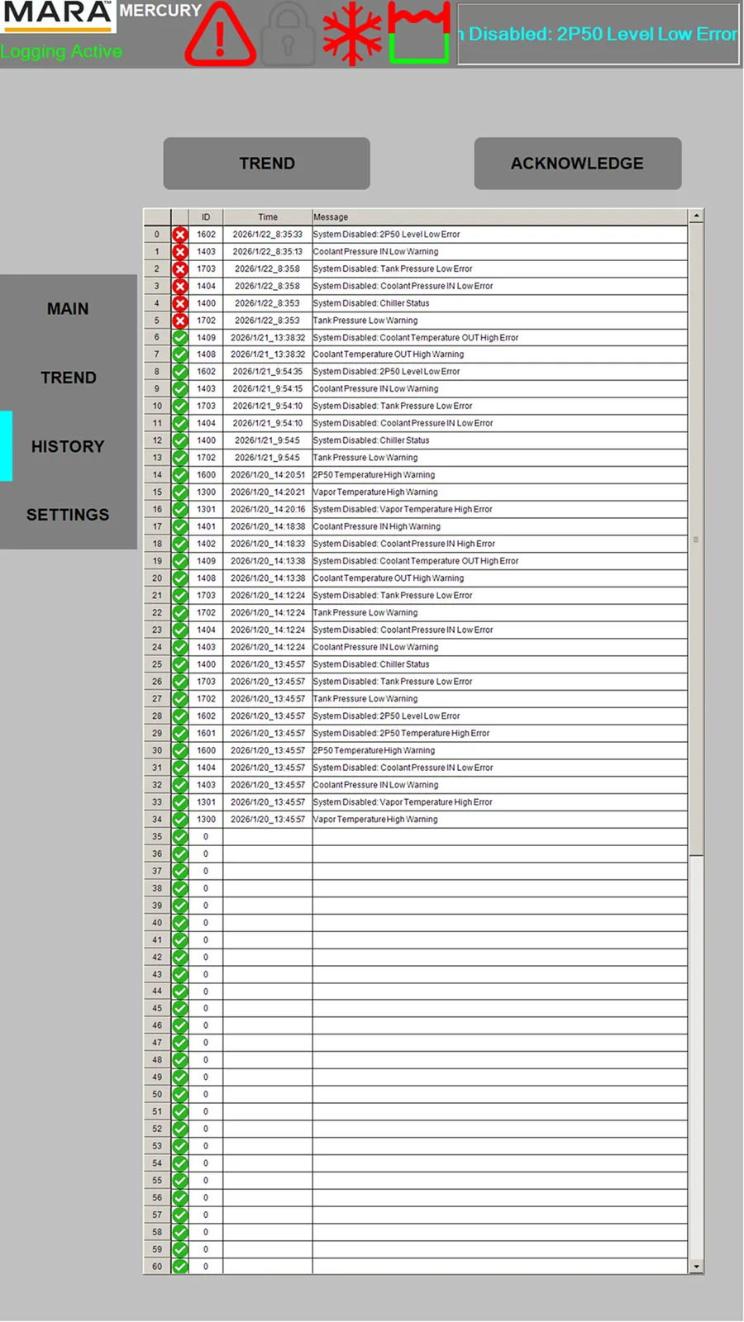Click the 'Logging Active' status text

point(61,51)
